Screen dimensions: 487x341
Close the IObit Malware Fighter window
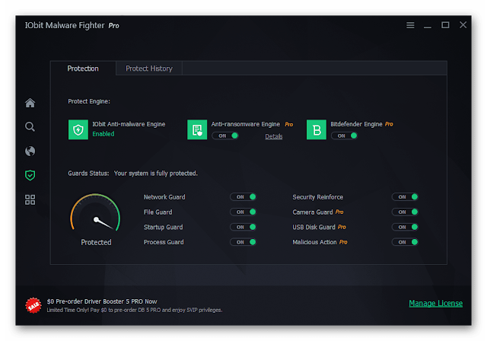463,25
